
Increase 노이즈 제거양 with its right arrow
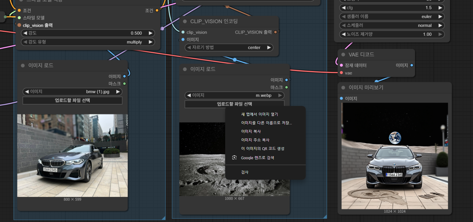pyautogui.click(x=440, y=34)
